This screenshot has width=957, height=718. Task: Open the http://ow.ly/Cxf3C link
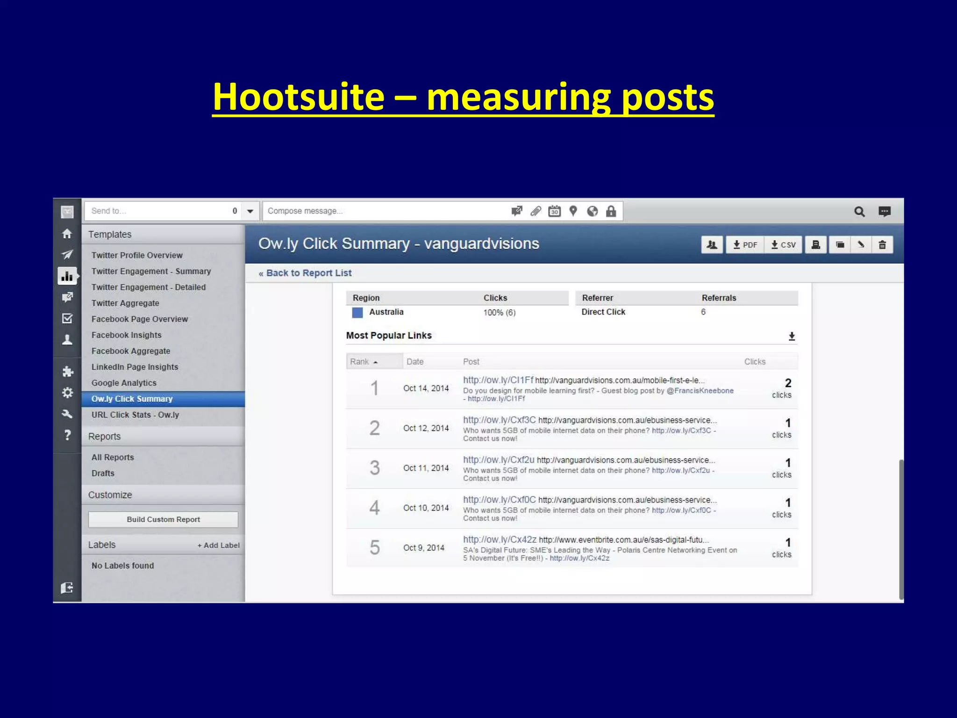click(x=500, y=420)
